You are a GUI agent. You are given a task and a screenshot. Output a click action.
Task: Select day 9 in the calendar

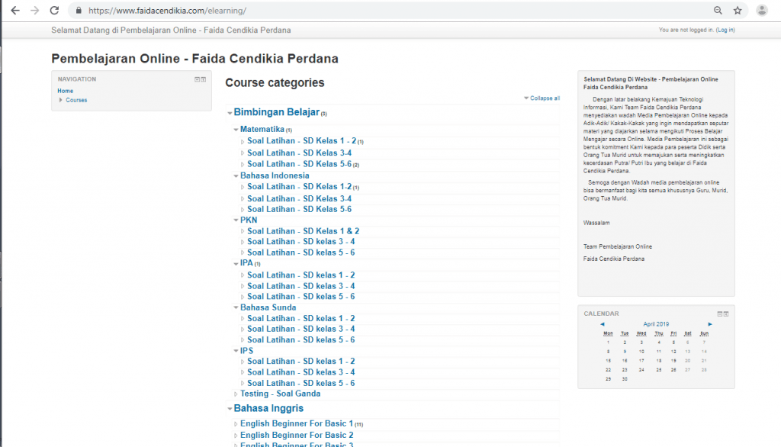coord(625,352)
